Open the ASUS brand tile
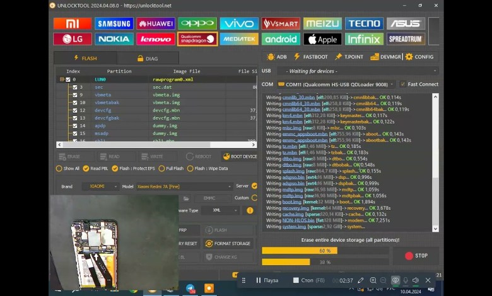492x296 pixels. [406, 23]
